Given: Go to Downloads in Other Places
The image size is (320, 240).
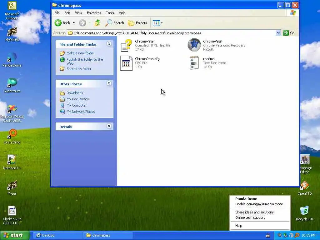Looking at the screenshot, I should click(75, 93).
